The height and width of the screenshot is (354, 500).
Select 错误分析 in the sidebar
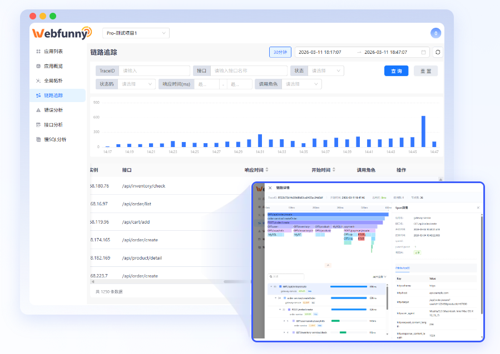click(53, 110)
